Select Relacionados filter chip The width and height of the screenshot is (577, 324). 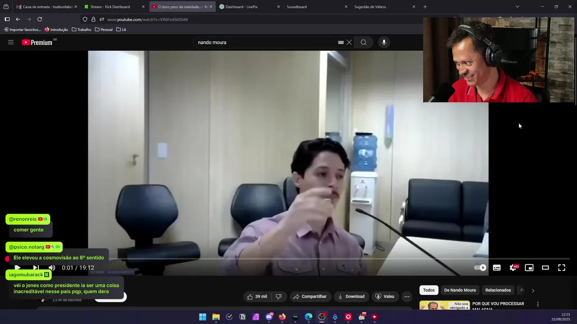tap(498, 290)
